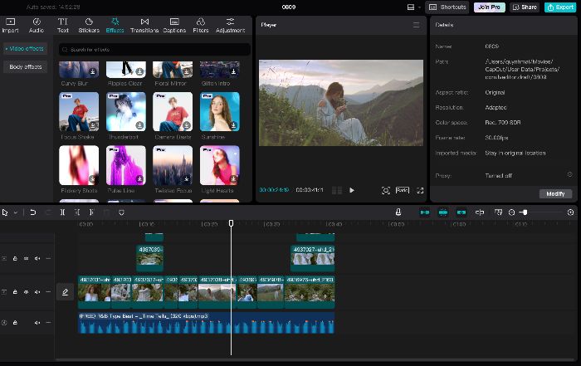Select the Flickery Shots effect thumbnail
This screenshot has width=581, height=366.
click(x=79, y=165)
